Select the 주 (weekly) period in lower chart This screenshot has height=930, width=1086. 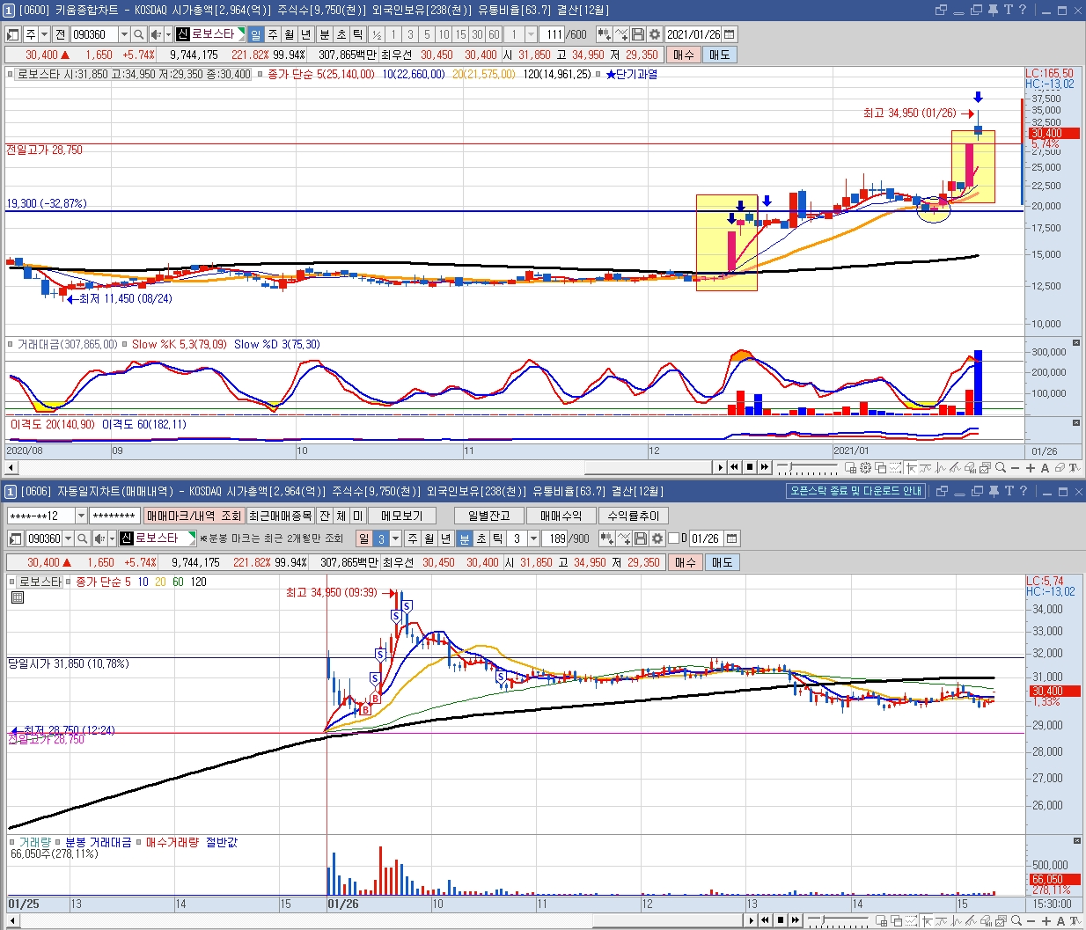pyautogui.click(x=413, y=538)
